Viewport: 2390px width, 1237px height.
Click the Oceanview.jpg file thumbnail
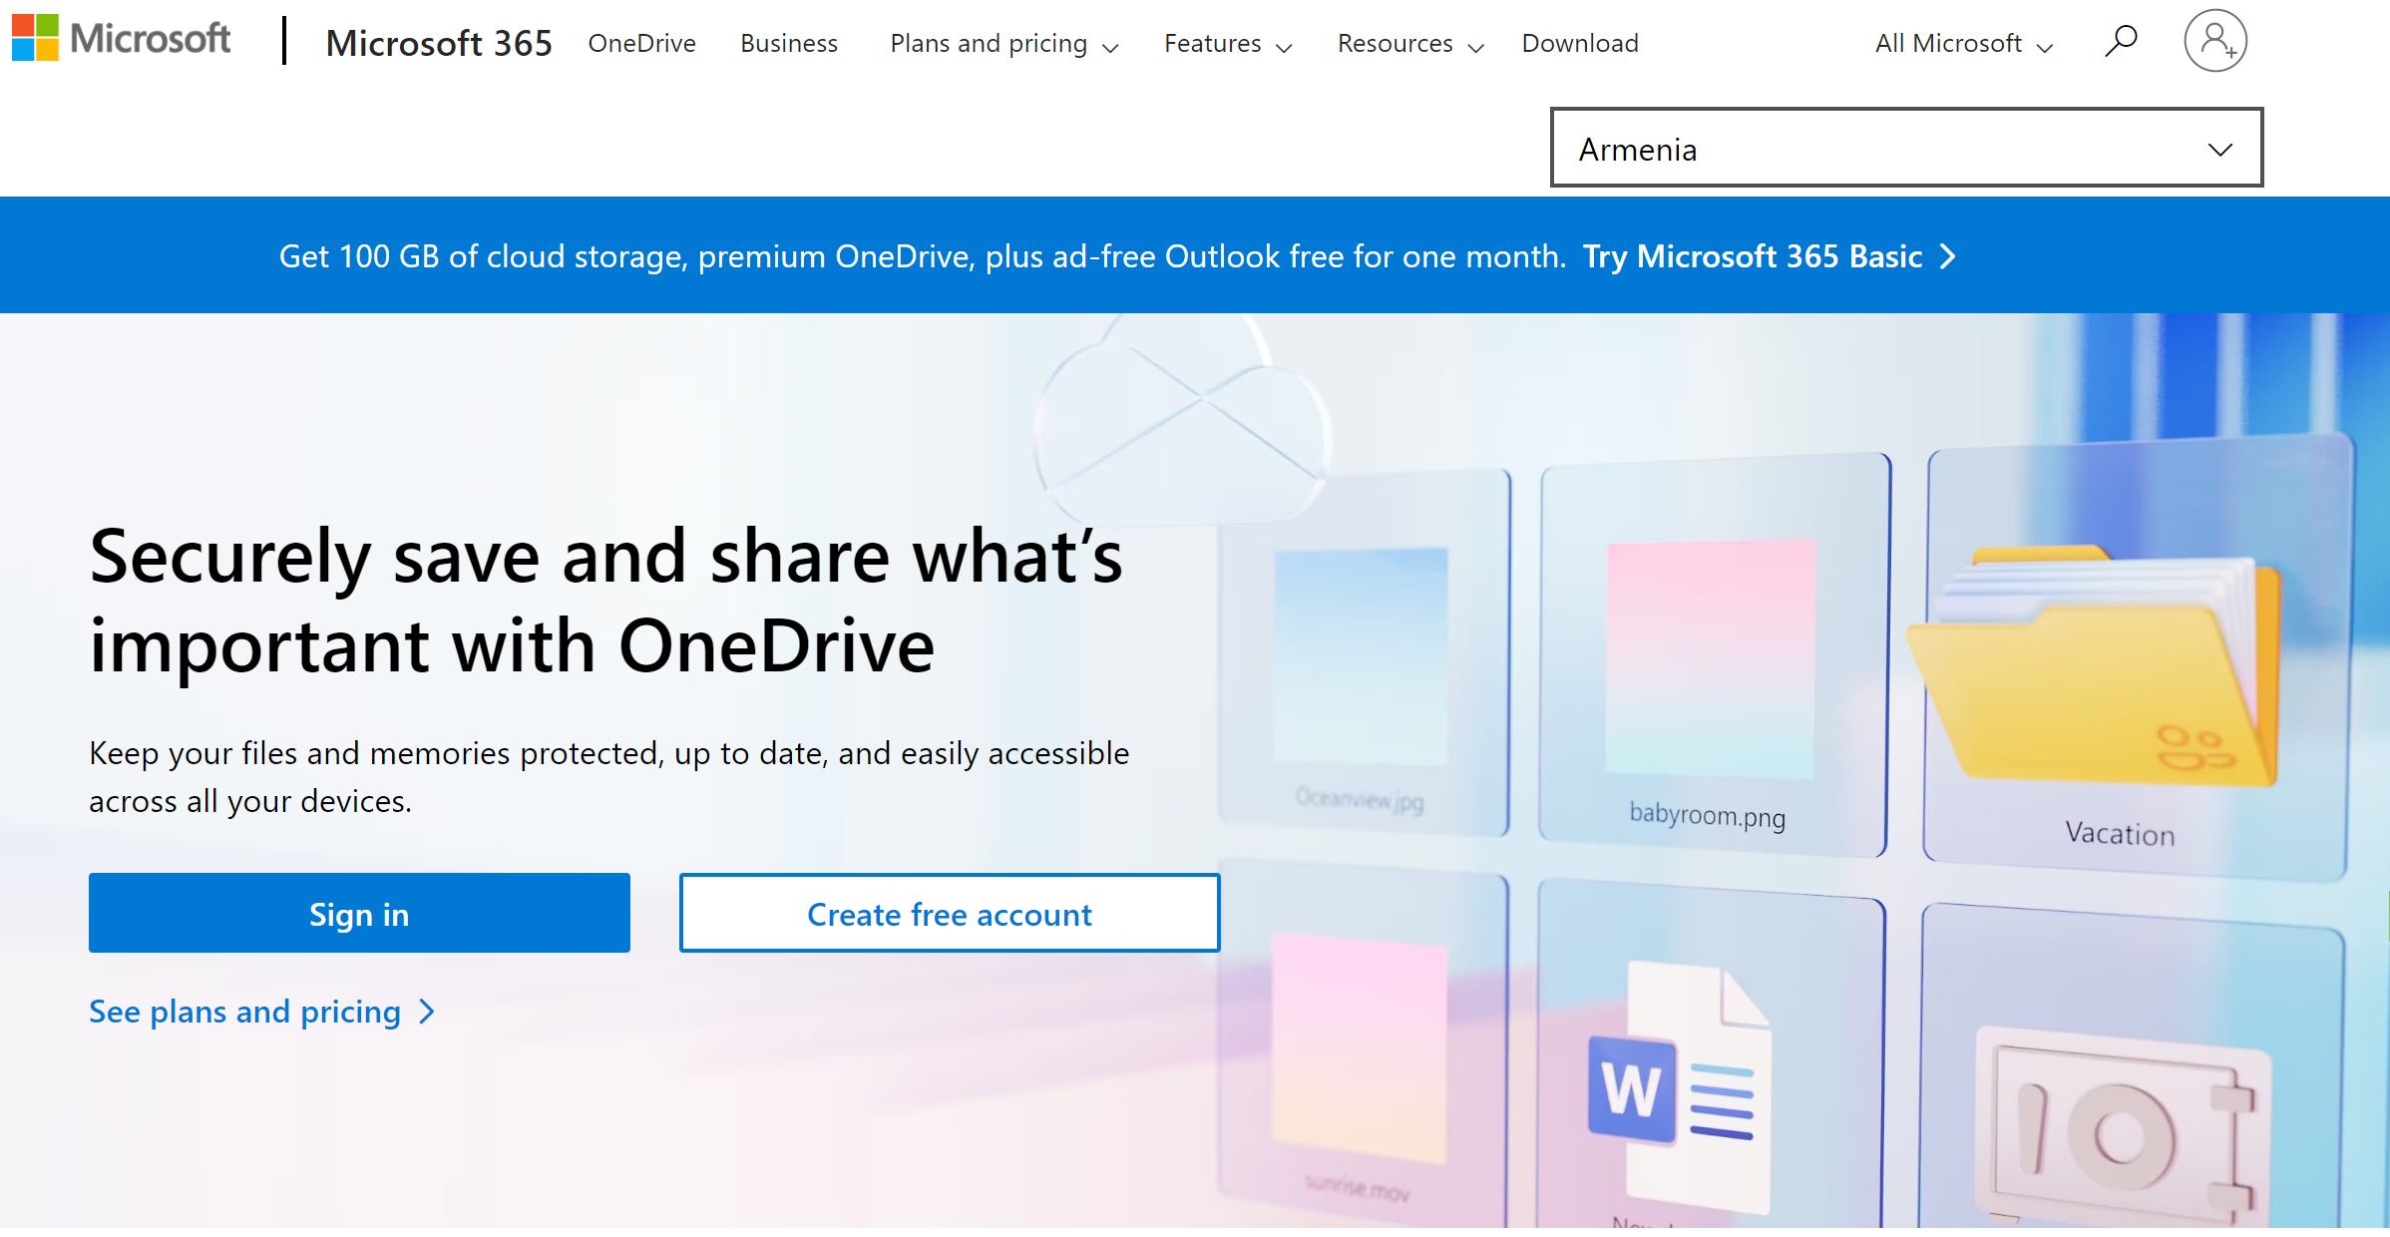point(1364,653)
